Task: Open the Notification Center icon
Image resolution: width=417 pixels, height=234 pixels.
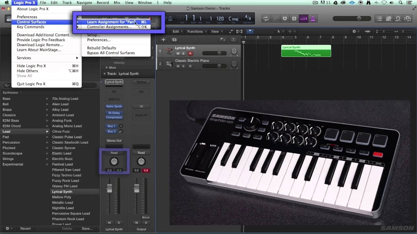Action: [410, 3]
